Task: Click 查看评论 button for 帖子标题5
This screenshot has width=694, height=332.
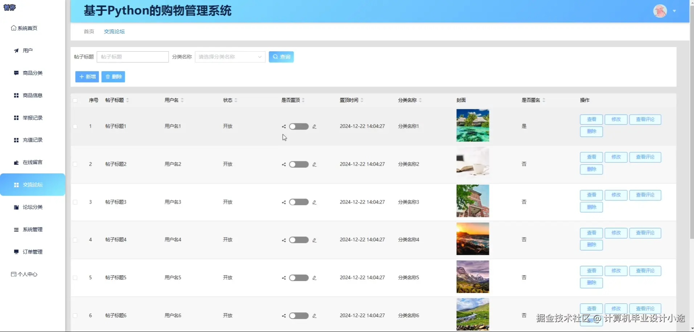Action: point(645,271)
